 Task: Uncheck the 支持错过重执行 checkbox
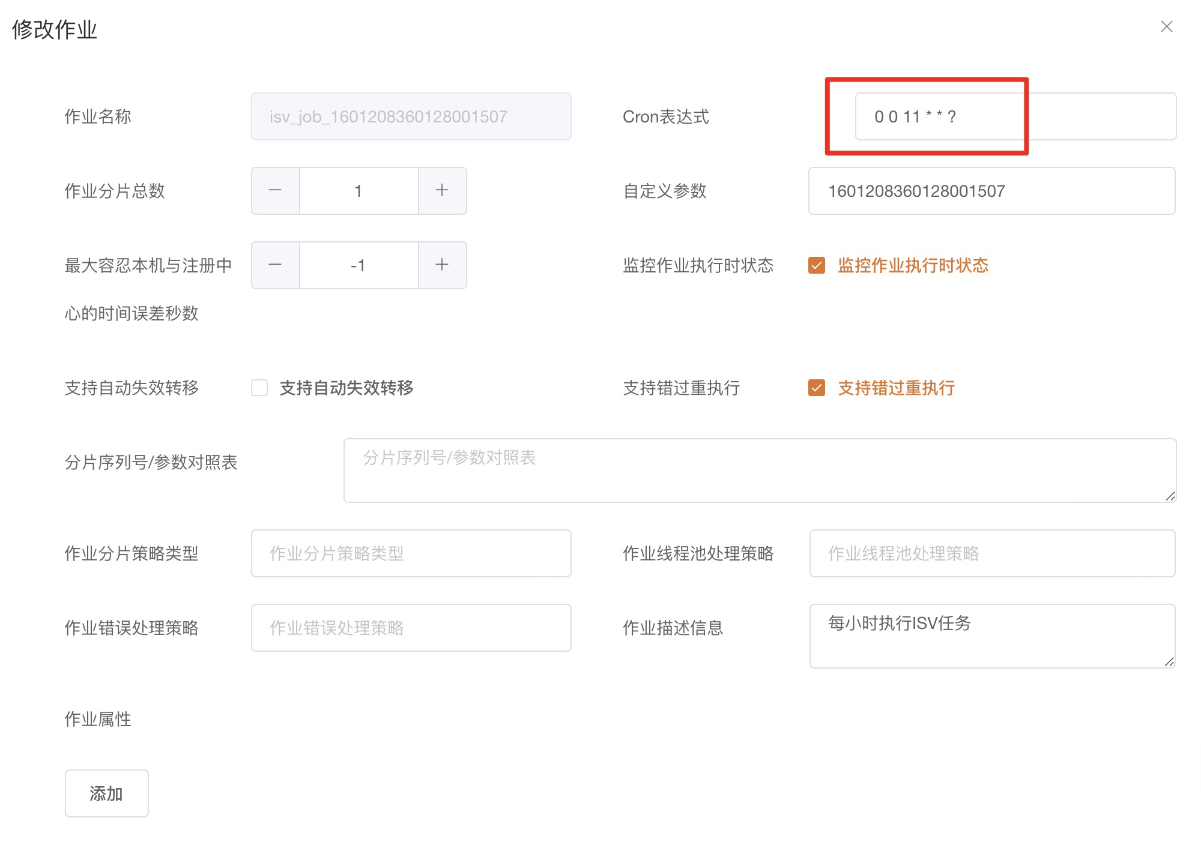click(817, 388)
